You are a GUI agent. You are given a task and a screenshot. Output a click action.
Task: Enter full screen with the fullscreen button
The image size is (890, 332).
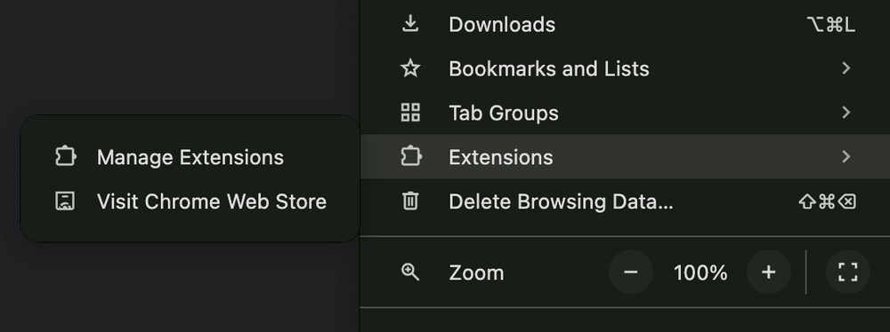(x=847, y=272)
